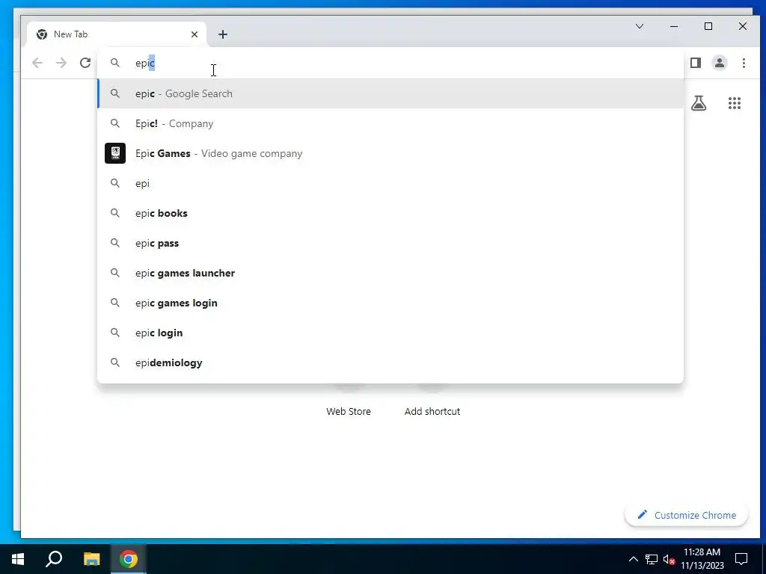
Task: Open a new tab with plus button
Action: coord(223,34)
